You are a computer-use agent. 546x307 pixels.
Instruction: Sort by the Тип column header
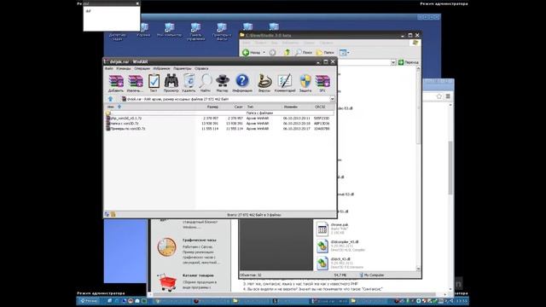pyautogui.click(x=263, y=107)
